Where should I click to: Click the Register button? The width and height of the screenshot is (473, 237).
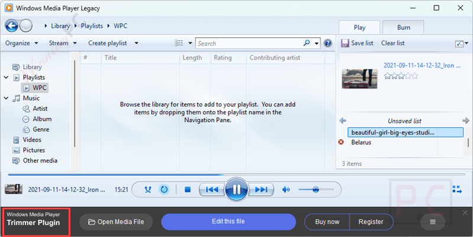pos(371,222)
